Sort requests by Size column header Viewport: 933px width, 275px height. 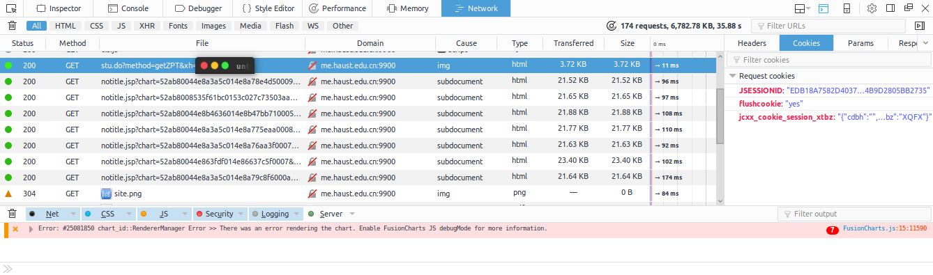tap(628, 43)
